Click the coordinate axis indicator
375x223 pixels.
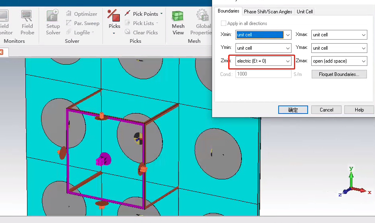[354, 182]
